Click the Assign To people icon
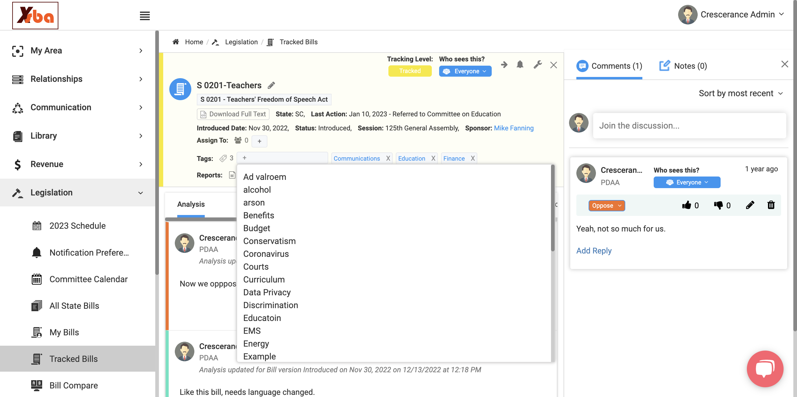The image size is (797, 397). 238,140
